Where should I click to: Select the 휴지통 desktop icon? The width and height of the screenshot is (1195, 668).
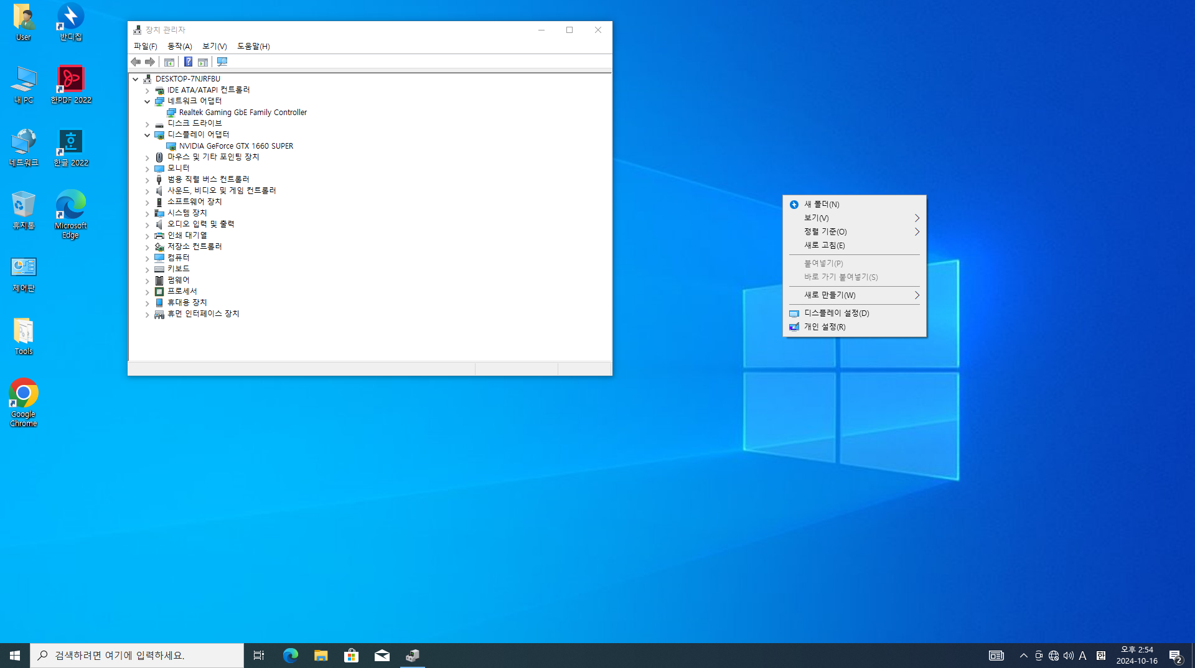click(24, 210)
